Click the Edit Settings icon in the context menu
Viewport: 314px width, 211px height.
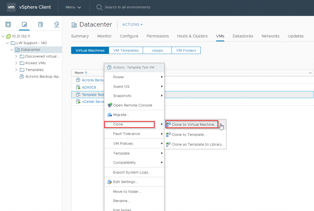(x=110, y=182)
